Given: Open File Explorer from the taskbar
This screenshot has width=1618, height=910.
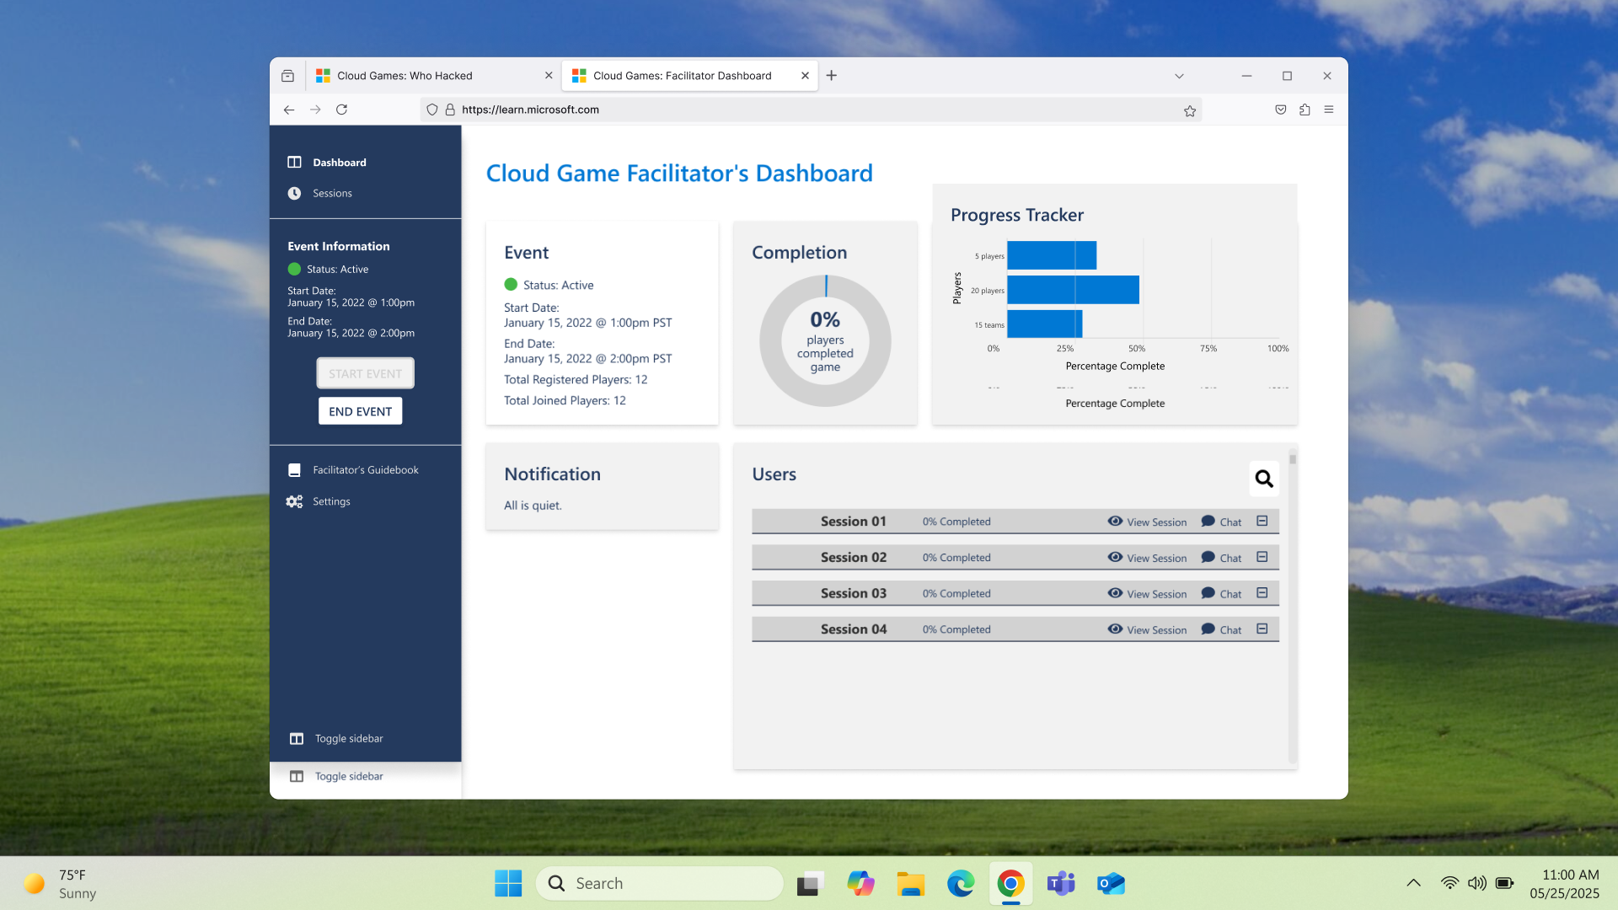Looking at the screenshot, I should (910, 883).
